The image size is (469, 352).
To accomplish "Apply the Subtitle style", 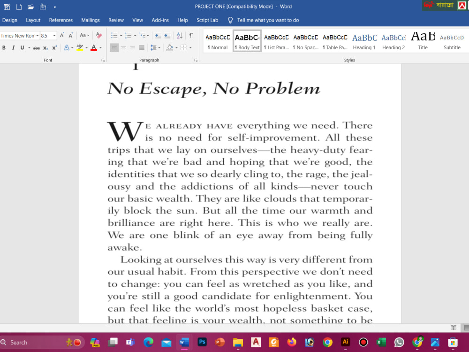I will click(x=452, y=41).
